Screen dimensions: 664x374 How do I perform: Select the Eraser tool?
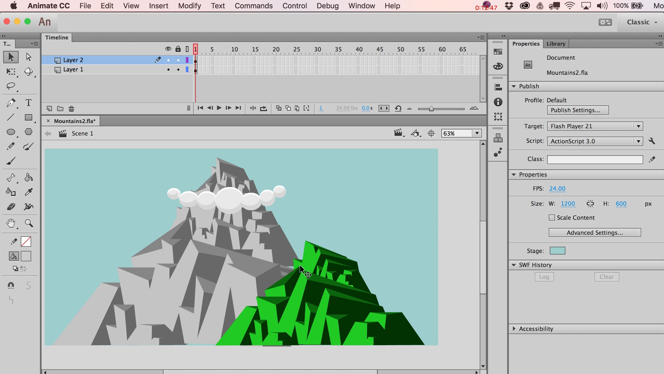[11, 207]
